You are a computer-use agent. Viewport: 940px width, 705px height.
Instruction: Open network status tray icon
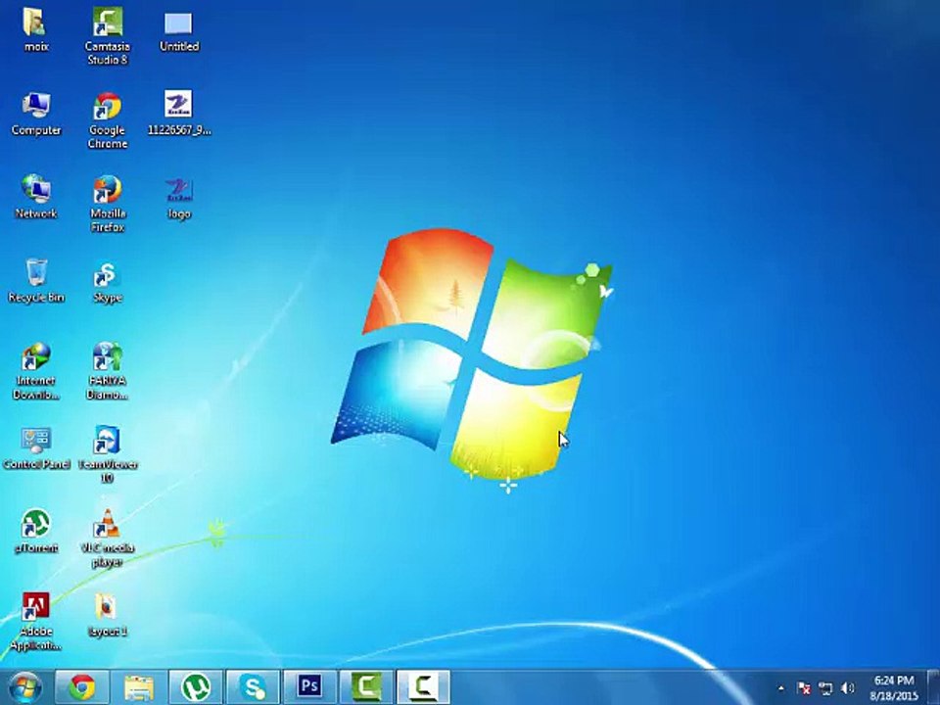click(x=825, y=688)
